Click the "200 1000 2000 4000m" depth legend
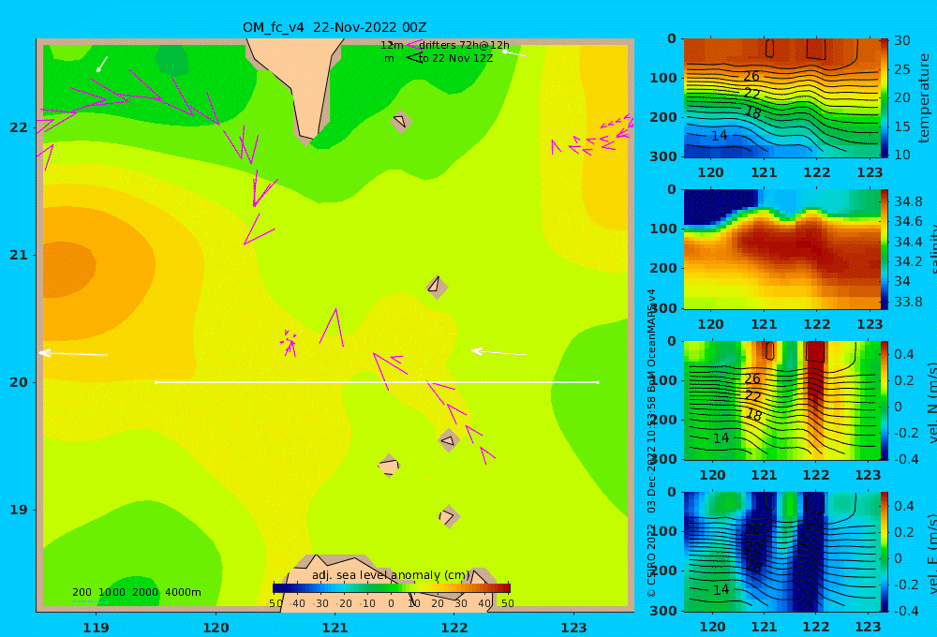The height and width of the screenshot is (637, 937). (136, 592)
